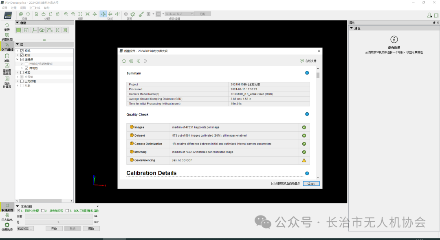Collapse the 创建 panel section
This screenshot has height=240, width=440.
tap(18, 23)
